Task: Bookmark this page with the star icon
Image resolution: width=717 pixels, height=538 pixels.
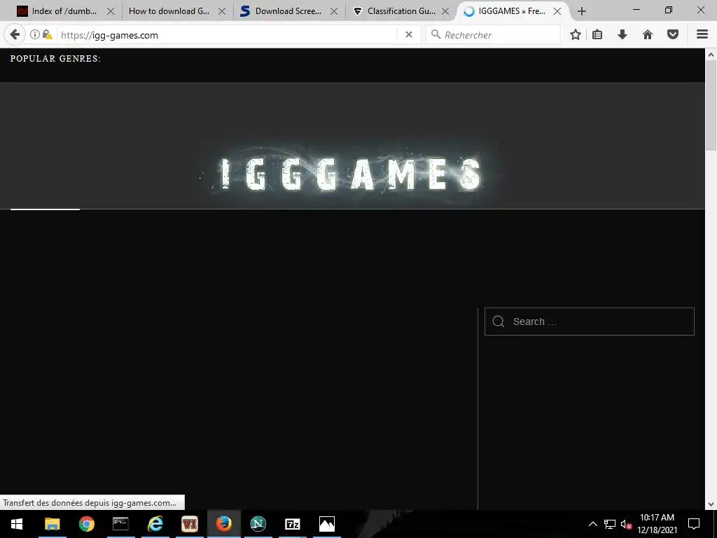Action: pyautogui.click(x=576, y=35)
